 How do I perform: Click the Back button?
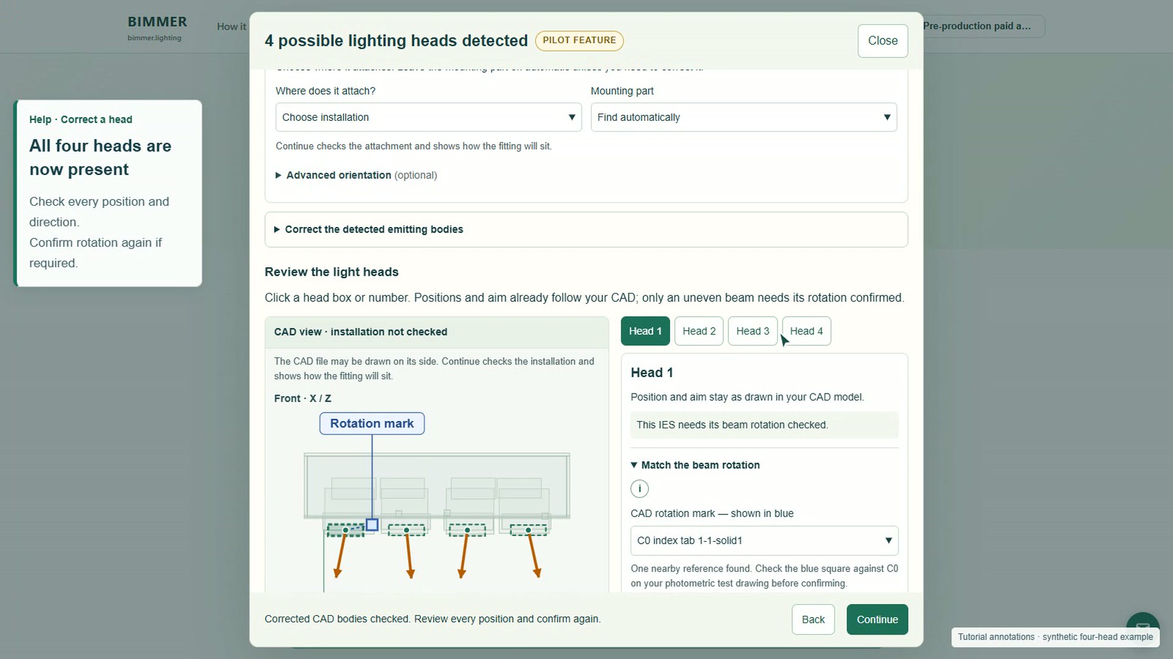coord(813,619)
